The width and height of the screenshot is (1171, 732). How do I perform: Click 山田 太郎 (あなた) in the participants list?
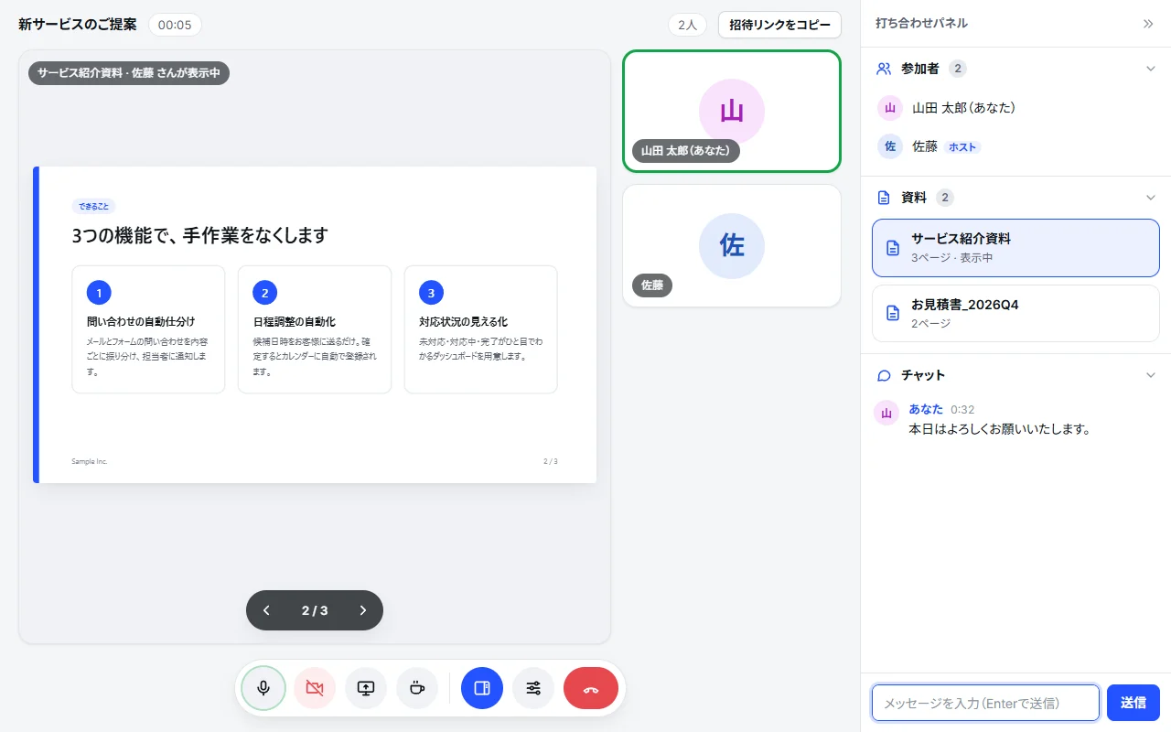click(1015, 108)
